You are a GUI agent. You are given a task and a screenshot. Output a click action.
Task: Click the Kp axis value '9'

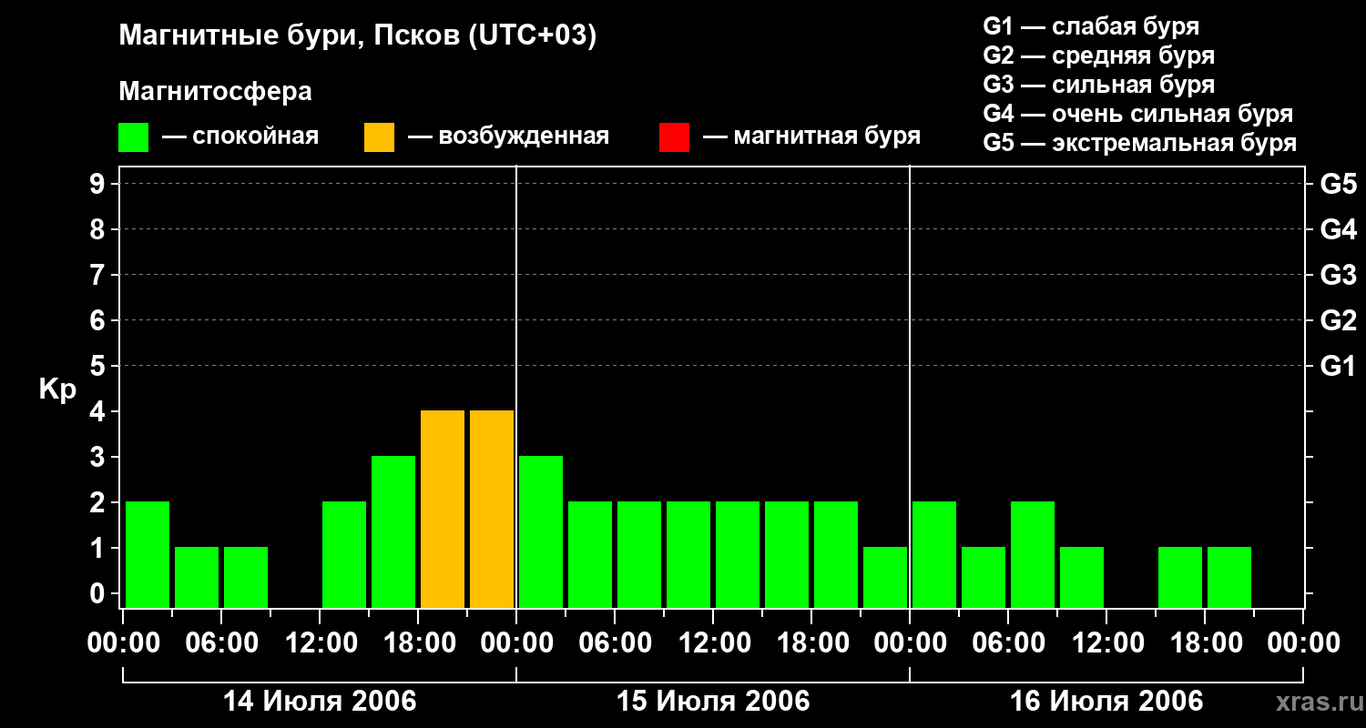pyautogui.click(x=99, y=185)
